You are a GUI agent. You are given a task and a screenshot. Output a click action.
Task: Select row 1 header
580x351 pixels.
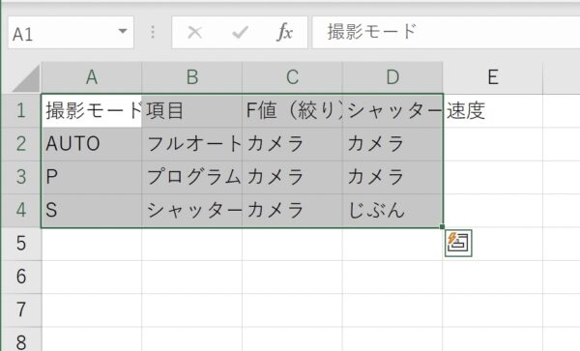(x=20, y=110)
